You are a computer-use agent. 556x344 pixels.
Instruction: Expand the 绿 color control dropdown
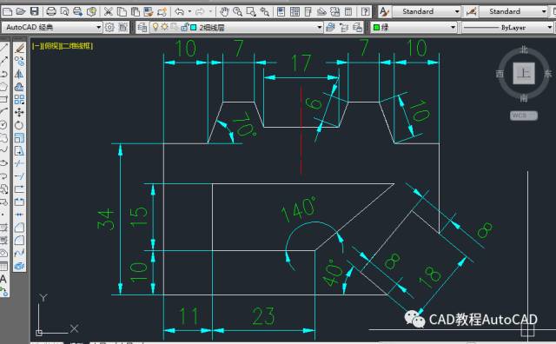click(453, 27)
